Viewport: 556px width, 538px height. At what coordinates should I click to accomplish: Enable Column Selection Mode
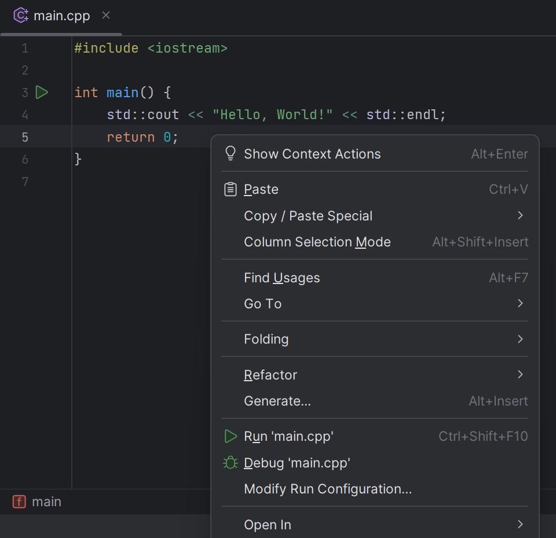click(317, 242)
